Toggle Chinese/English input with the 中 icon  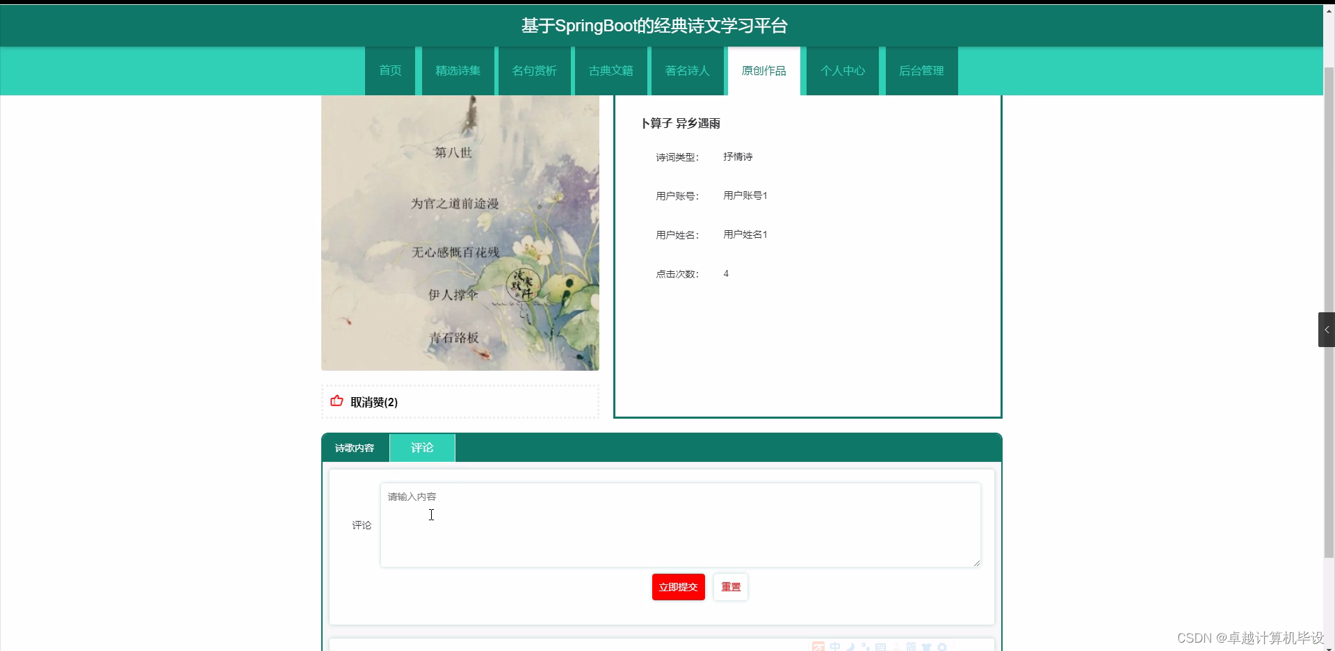835,646
